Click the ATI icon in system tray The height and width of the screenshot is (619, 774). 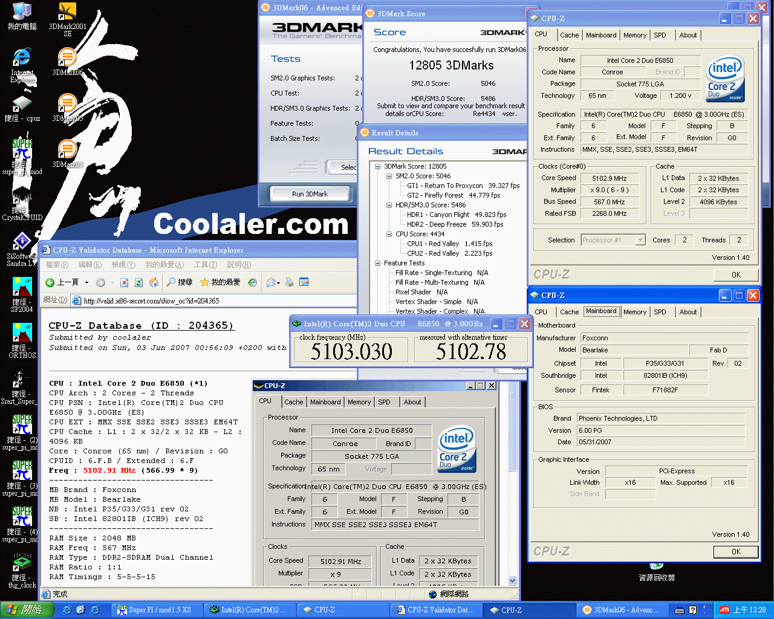(x=724, y=610)
